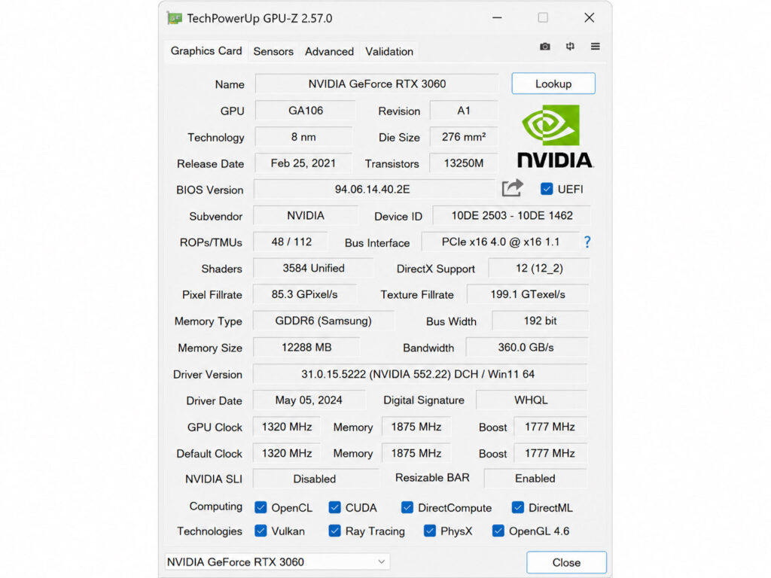The width and height of the screenshot is (771, 578).
Task: Click the Texture Fillrate field 199.1 GTexel/s
Action: pyautogui.click(x=528, y=294)
